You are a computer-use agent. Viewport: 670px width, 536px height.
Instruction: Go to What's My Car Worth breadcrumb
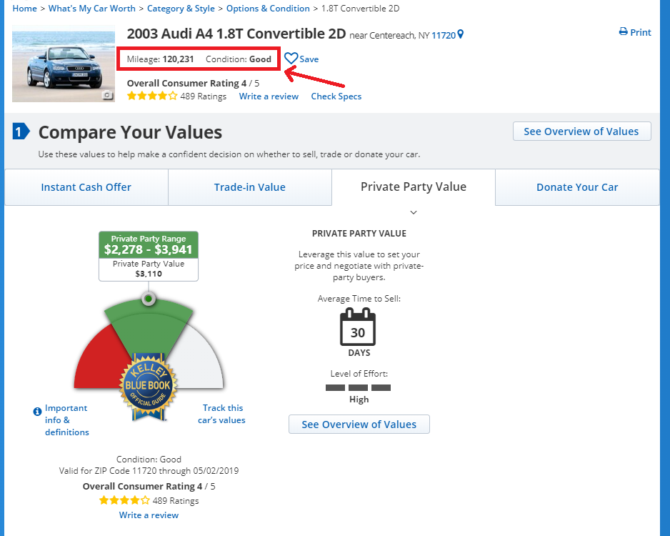click(91, 9)
